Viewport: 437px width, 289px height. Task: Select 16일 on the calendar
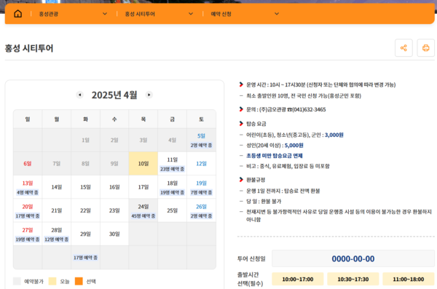pyautogui.click(x=114, y=187)
